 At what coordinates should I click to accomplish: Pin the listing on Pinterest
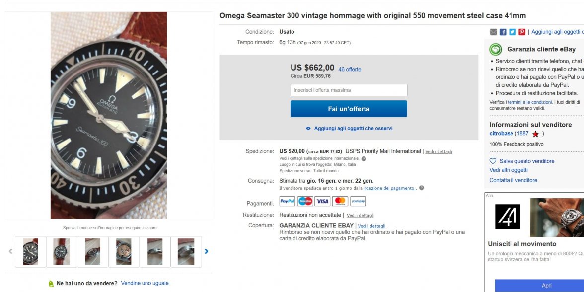[x=521, y=32]
